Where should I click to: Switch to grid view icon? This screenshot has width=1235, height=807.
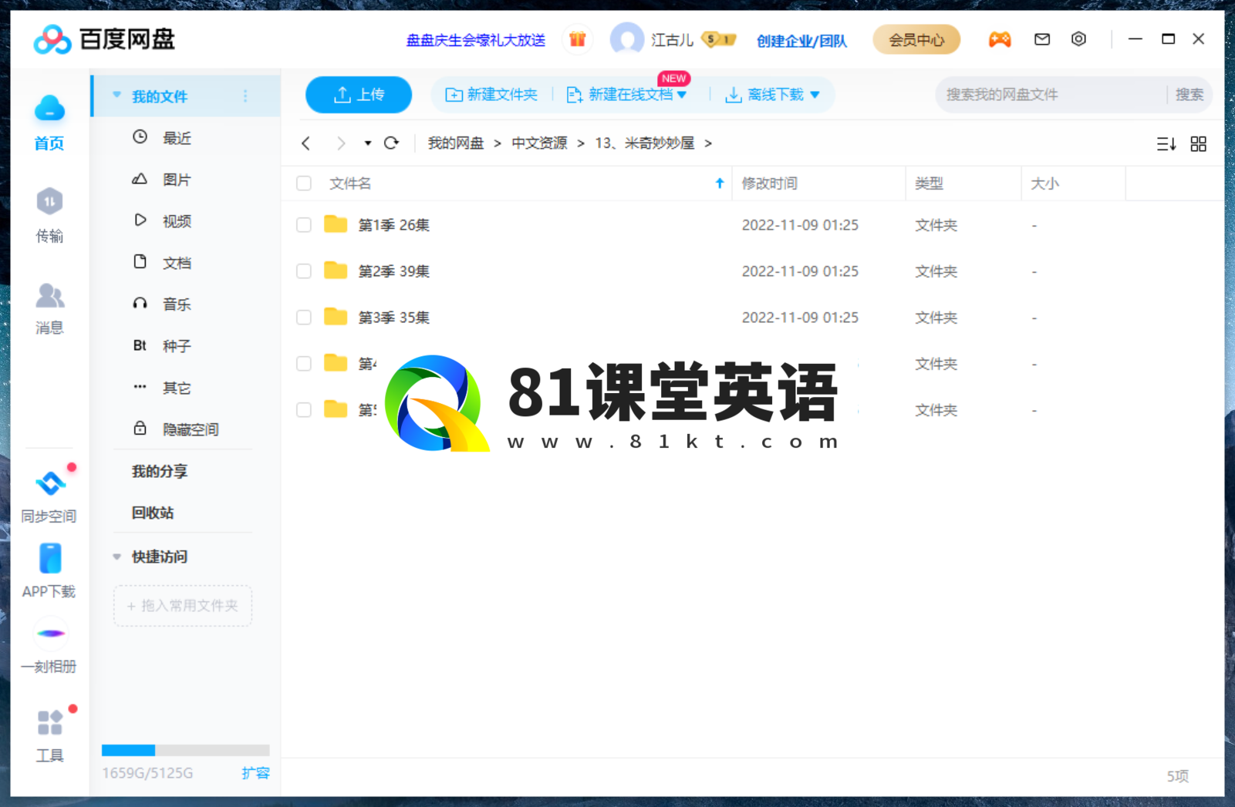tap(1199, 144)
